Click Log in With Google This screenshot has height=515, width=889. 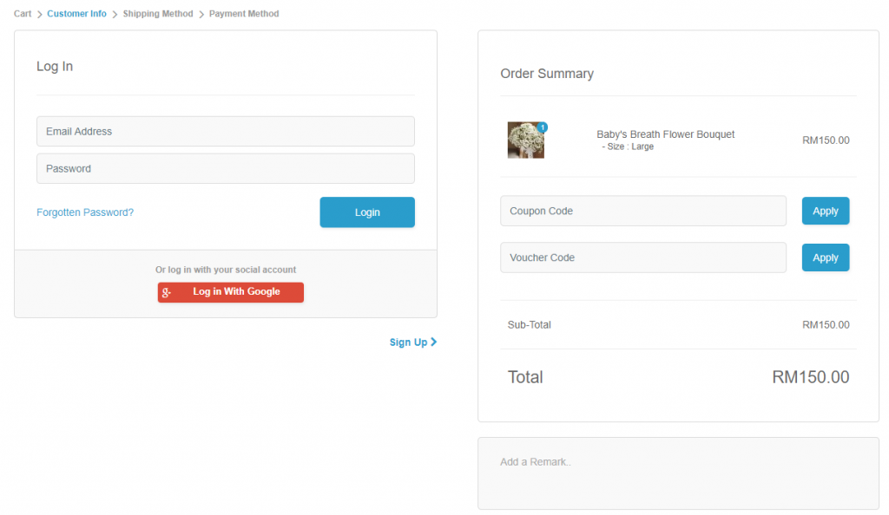click(230, 292)
